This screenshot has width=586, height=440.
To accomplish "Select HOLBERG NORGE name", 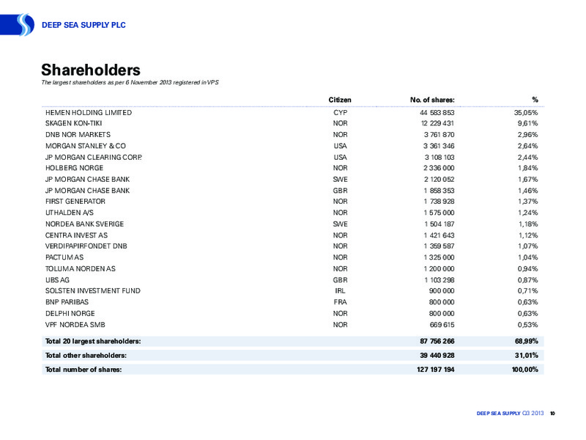I will click(x=75, y=168).
